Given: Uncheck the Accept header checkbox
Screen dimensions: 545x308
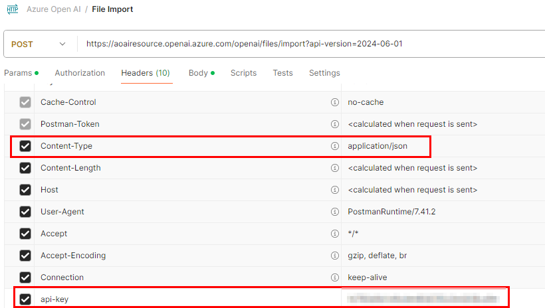Looking at the screenshot, I should click(x=25, y=234).
